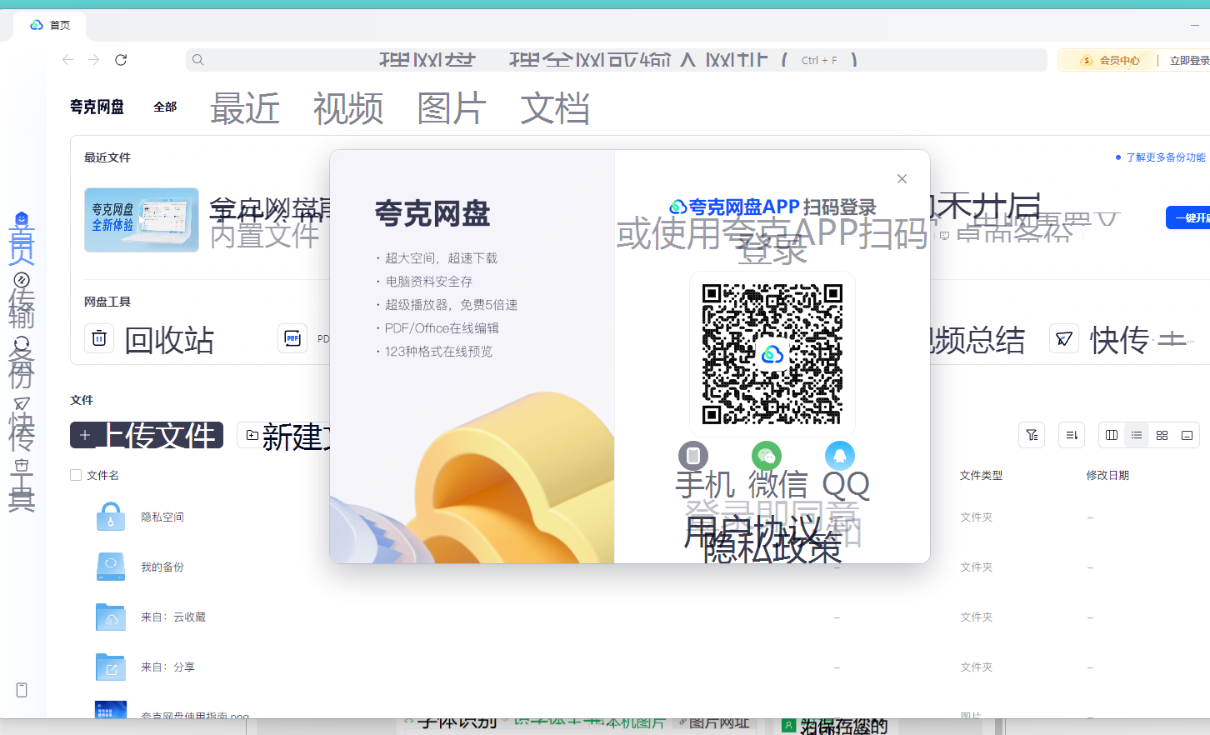The width and height of the screenshot is (1210, 735).
Task: Sort by 文件类型 column header
Action: (981, 475)
